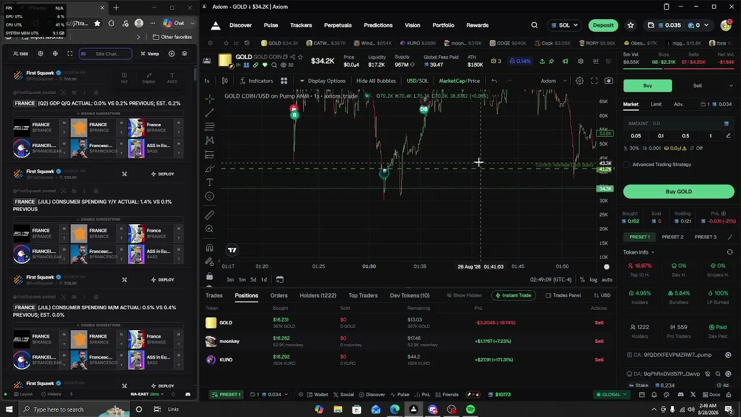This screenshot has height=417, width=741.
Task: Refresh the Token Info panel
Action: tap(729, 253)
